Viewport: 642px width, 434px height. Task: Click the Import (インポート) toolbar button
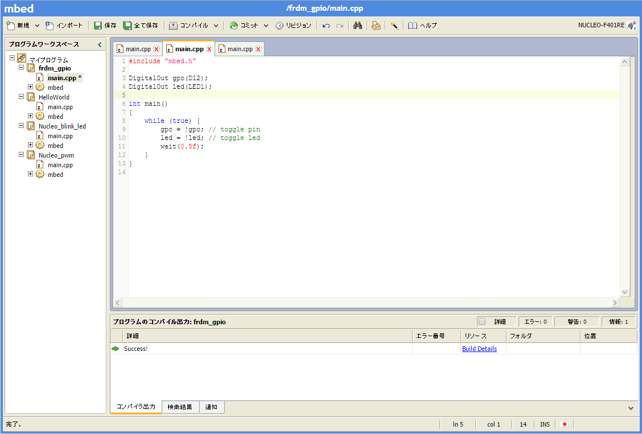64,26
